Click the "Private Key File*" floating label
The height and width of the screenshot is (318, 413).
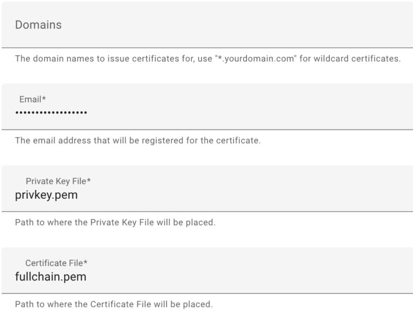(x=58, y=181)
